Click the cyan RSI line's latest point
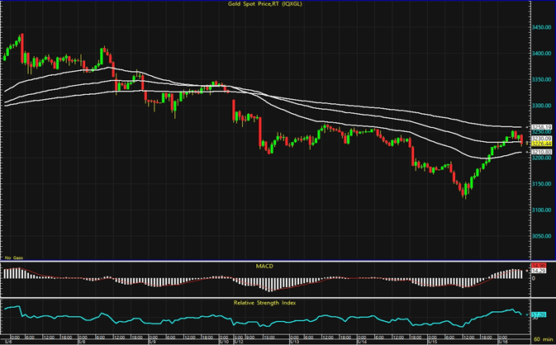This screenshot has height=345, width=556. pos(520,314)
